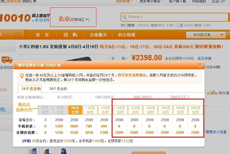Viewport: 230px width, 154px height.
Task: Click the 财付通 logo icon
Action: click(x=212, y=93)
